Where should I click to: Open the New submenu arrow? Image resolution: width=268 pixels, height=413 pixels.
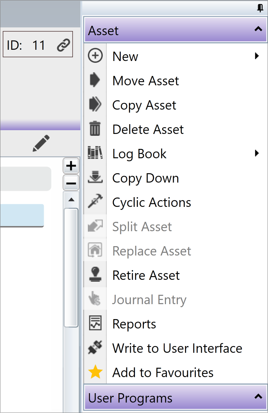(257, 56)
